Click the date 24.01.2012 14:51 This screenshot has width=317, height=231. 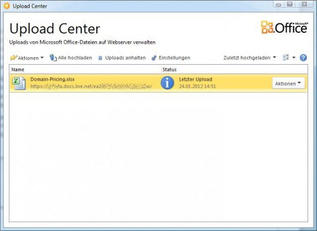(x=197, y=86)
